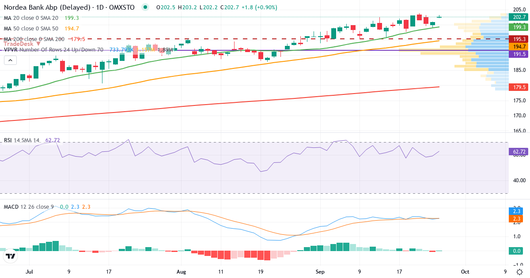The height and width of the screenshot is (278, 530).
Task: Click the VPVR 733.793K up volume value
Action: coord(121,50)
